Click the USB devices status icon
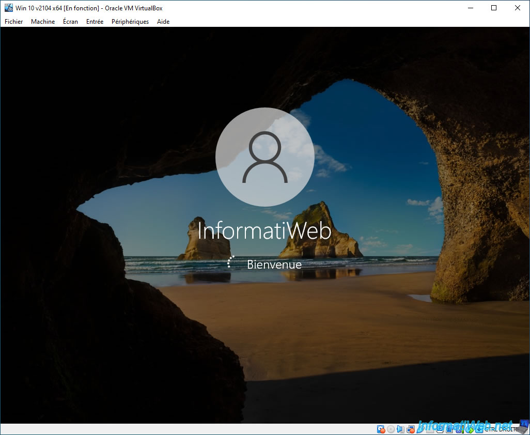530x435 pixels. pyautogui.click(x=420, y=429)
